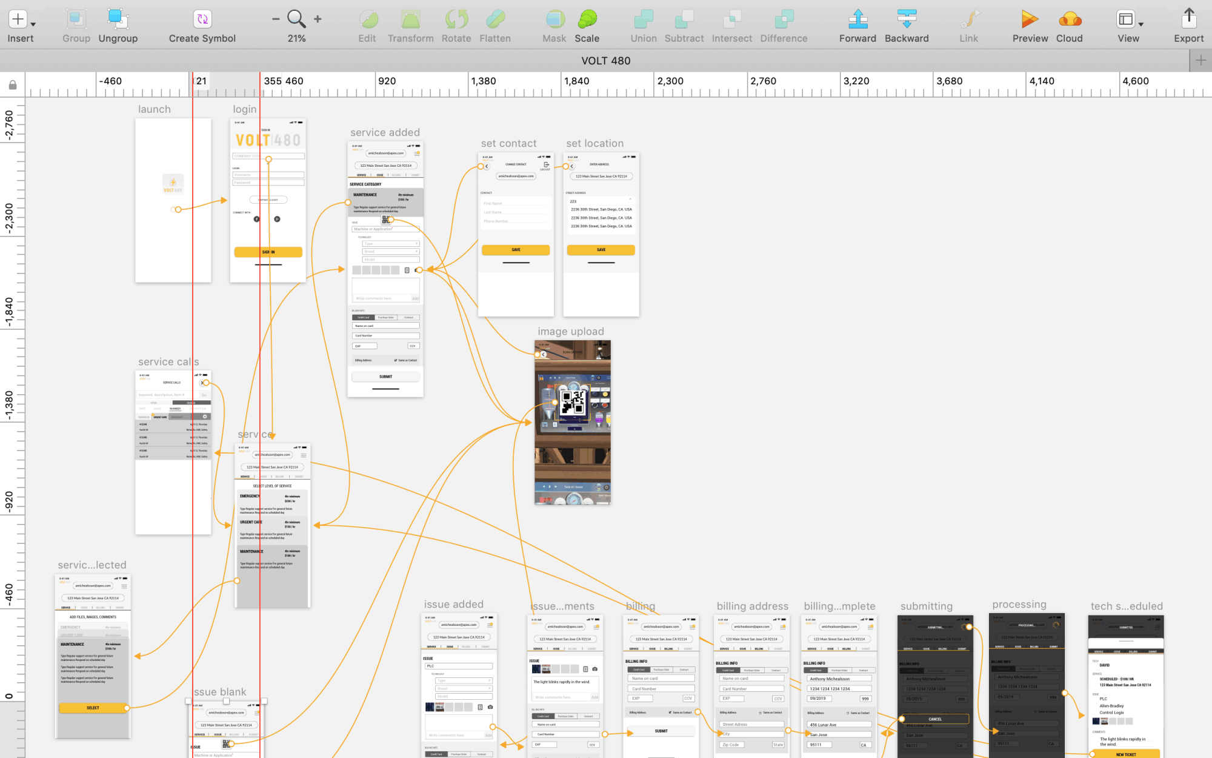Click the Cloud upload icon
The height and width of the screenshot is (758, 1212).
[1070, 19]
